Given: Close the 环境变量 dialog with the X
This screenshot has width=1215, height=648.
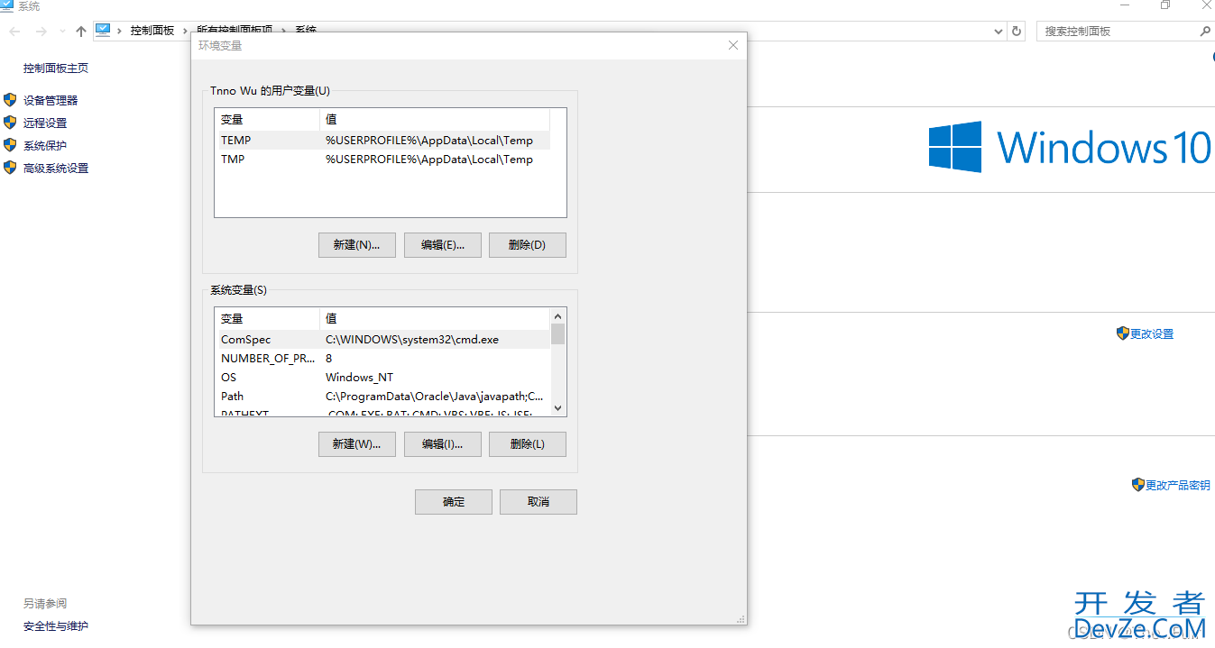Looking at the screenshot, I should coord(733,45).
